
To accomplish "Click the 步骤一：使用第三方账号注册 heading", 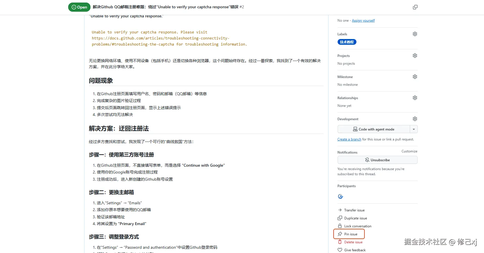I will point(121,155).
